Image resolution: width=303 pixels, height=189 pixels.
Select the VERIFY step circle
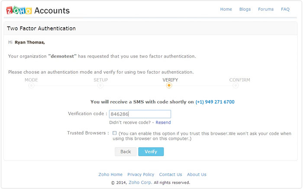[169, 85]
